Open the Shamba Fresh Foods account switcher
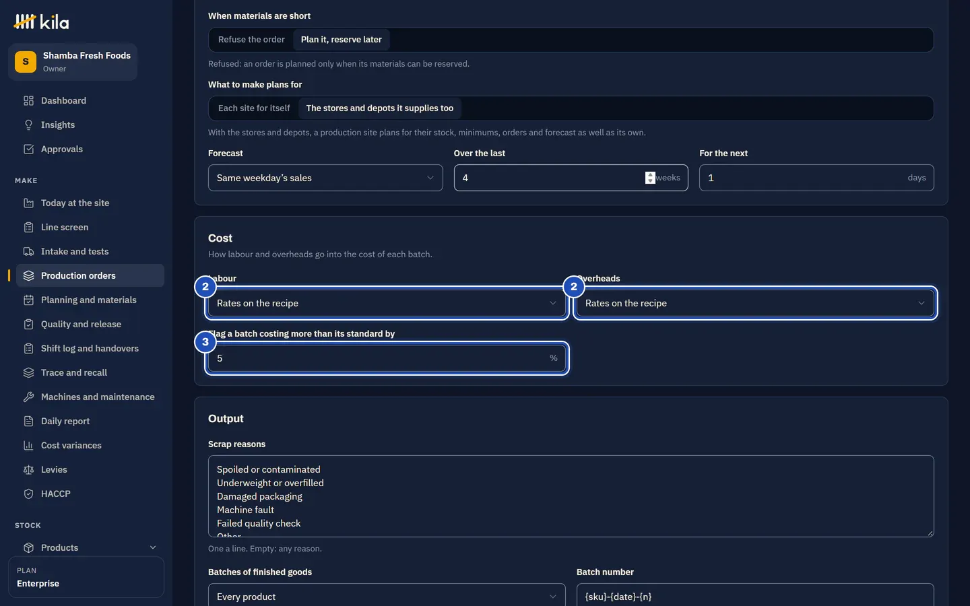Image resolution: width=970 pixels, height=606 pixels. point(73,62)
